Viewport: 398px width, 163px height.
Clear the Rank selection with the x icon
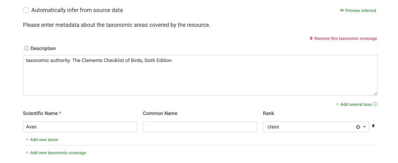point(358,127)
